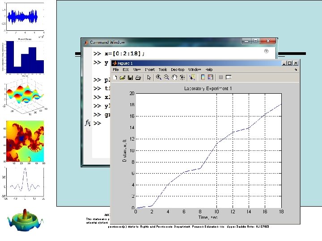Click the red-orange fractal image thumbnail
This screenshot has width=322, height=241.
click(x=25, y=141)
